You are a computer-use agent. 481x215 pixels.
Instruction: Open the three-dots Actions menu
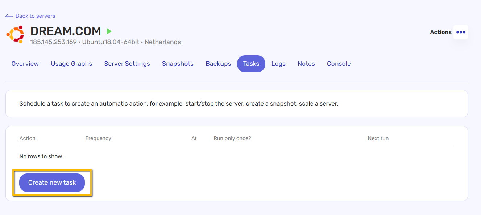point(461,32)
